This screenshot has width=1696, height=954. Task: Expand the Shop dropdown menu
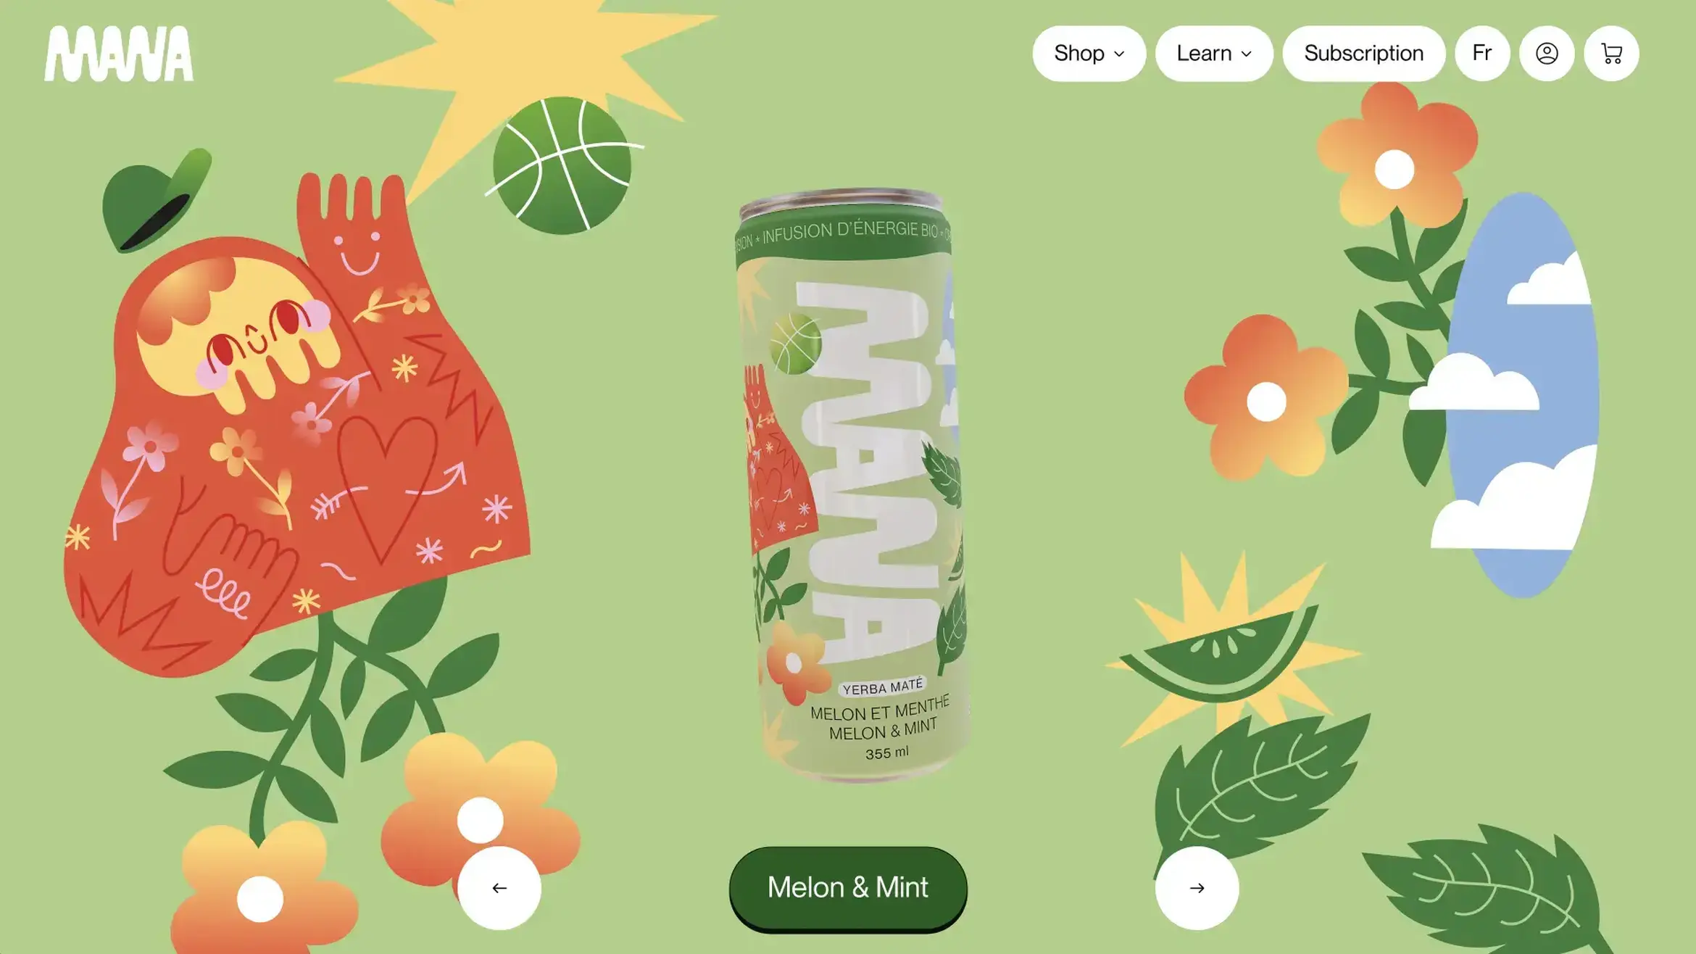coord(1089,54)
